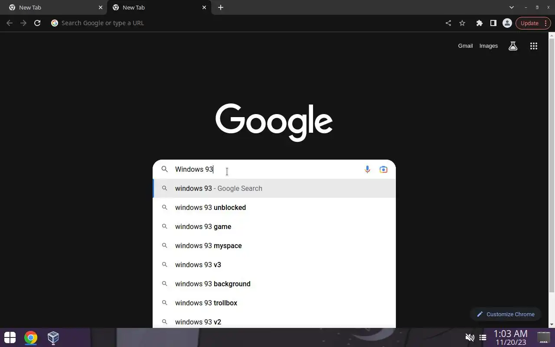Image resolution: width=555 pixels, height=347 pixels.
Task: Choose the 'windows 93 trollbox' suggestion
Action: 274,303
